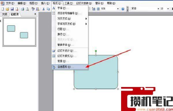Click the blue Help question mark icon
Image resolution: width=173 pixels, height=111 pixels.
click(123, 9)
